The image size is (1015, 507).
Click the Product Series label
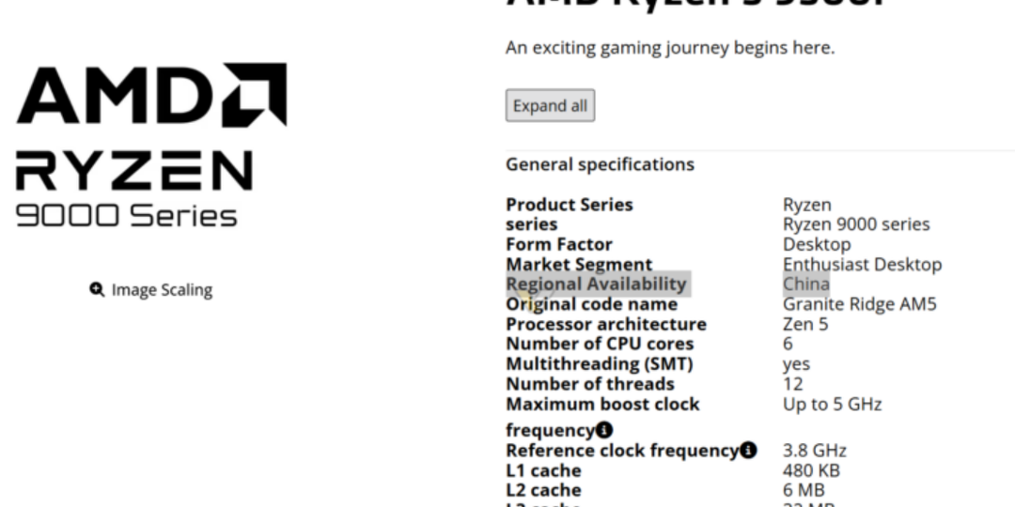[569, 205]
